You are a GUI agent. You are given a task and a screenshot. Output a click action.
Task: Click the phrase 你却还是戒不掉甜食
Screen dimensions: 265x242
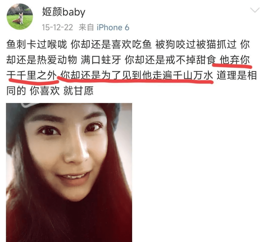pyautogui.click(x=170, y=60)
